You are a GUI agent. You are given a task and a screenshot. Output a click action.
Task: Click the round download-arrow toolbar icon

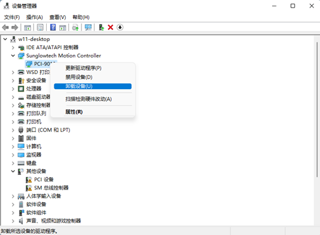tap(120, 27)
